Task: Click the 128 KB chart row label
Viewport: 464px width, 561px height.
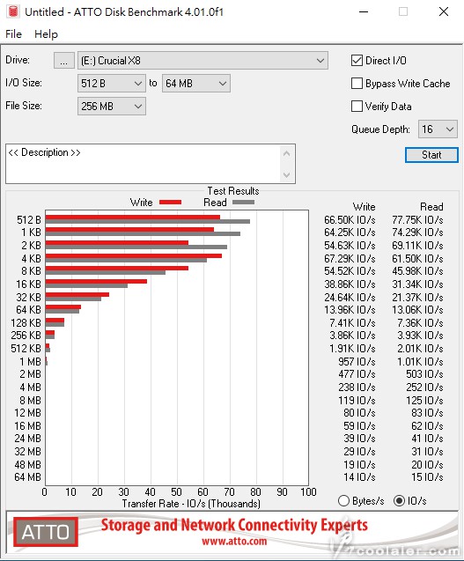Action: 26,322
